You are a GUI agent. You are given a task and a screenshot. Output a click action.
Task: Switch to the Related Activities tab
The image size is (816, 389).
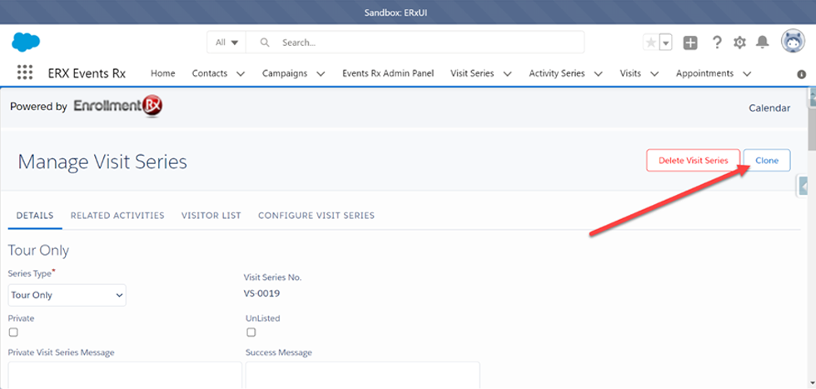(x=117, y=216)
